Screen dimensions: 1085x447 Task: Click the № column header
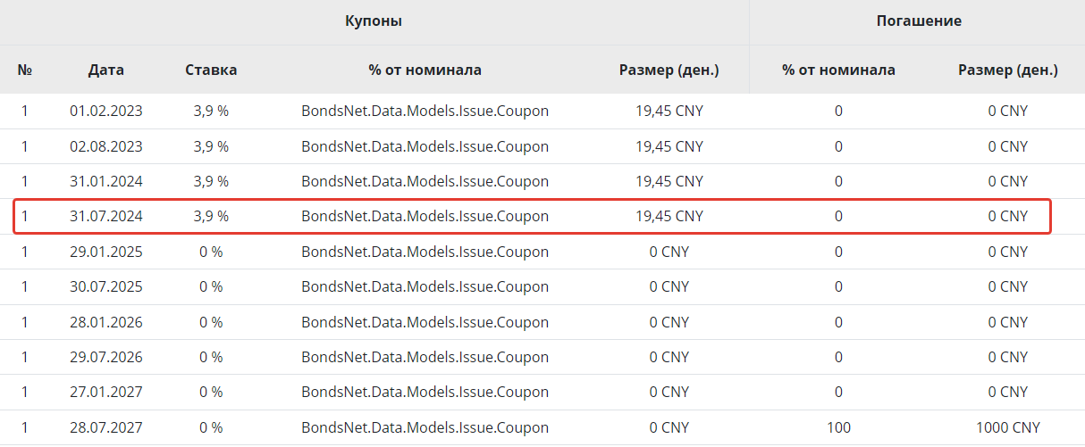point(25,70)
